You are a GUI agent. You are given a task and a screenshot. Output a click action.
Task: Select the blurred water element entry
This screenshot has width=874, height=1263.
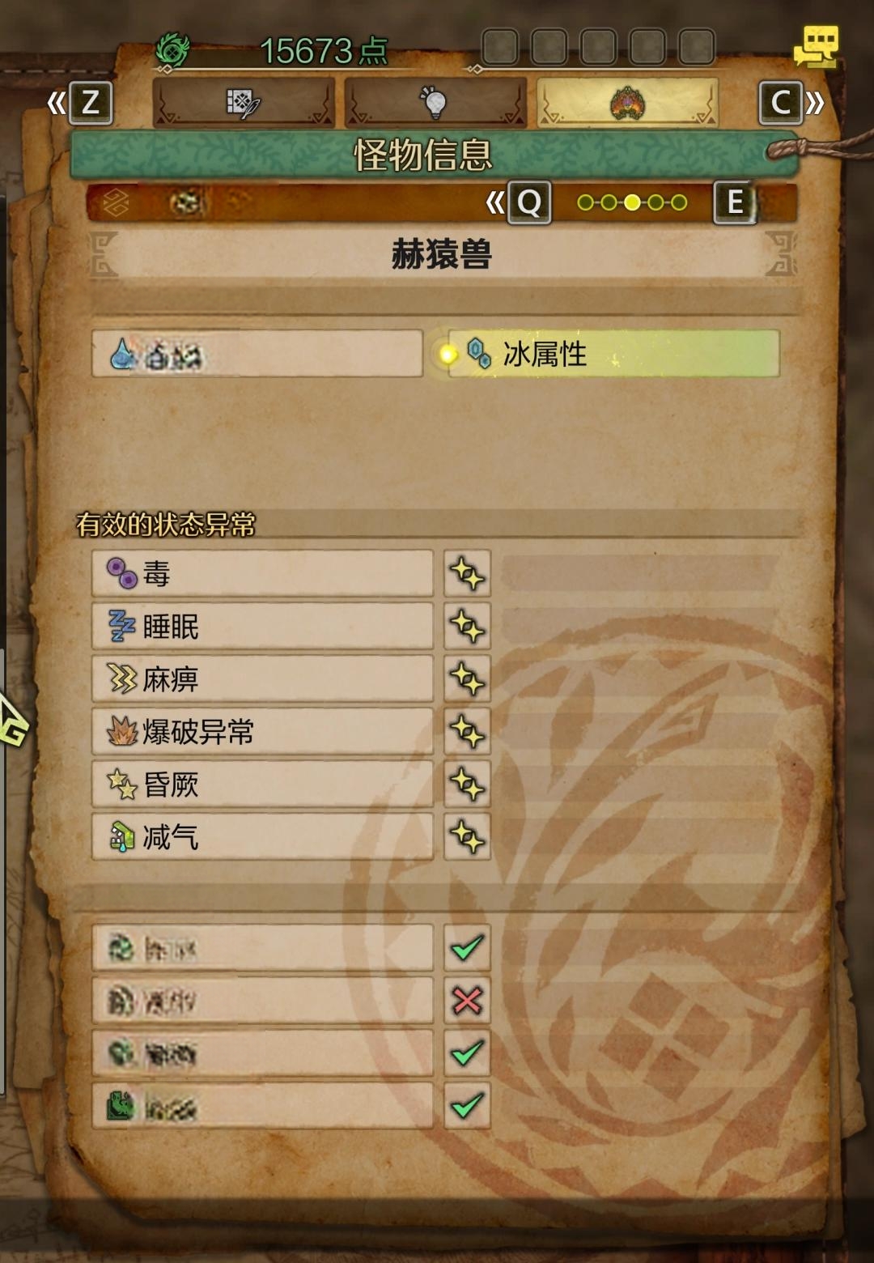click(x=257, y=354)
